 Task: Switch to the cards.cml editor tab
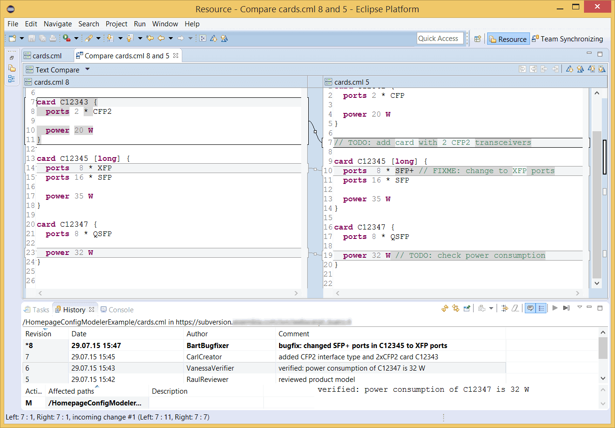(x=47, y=56)
